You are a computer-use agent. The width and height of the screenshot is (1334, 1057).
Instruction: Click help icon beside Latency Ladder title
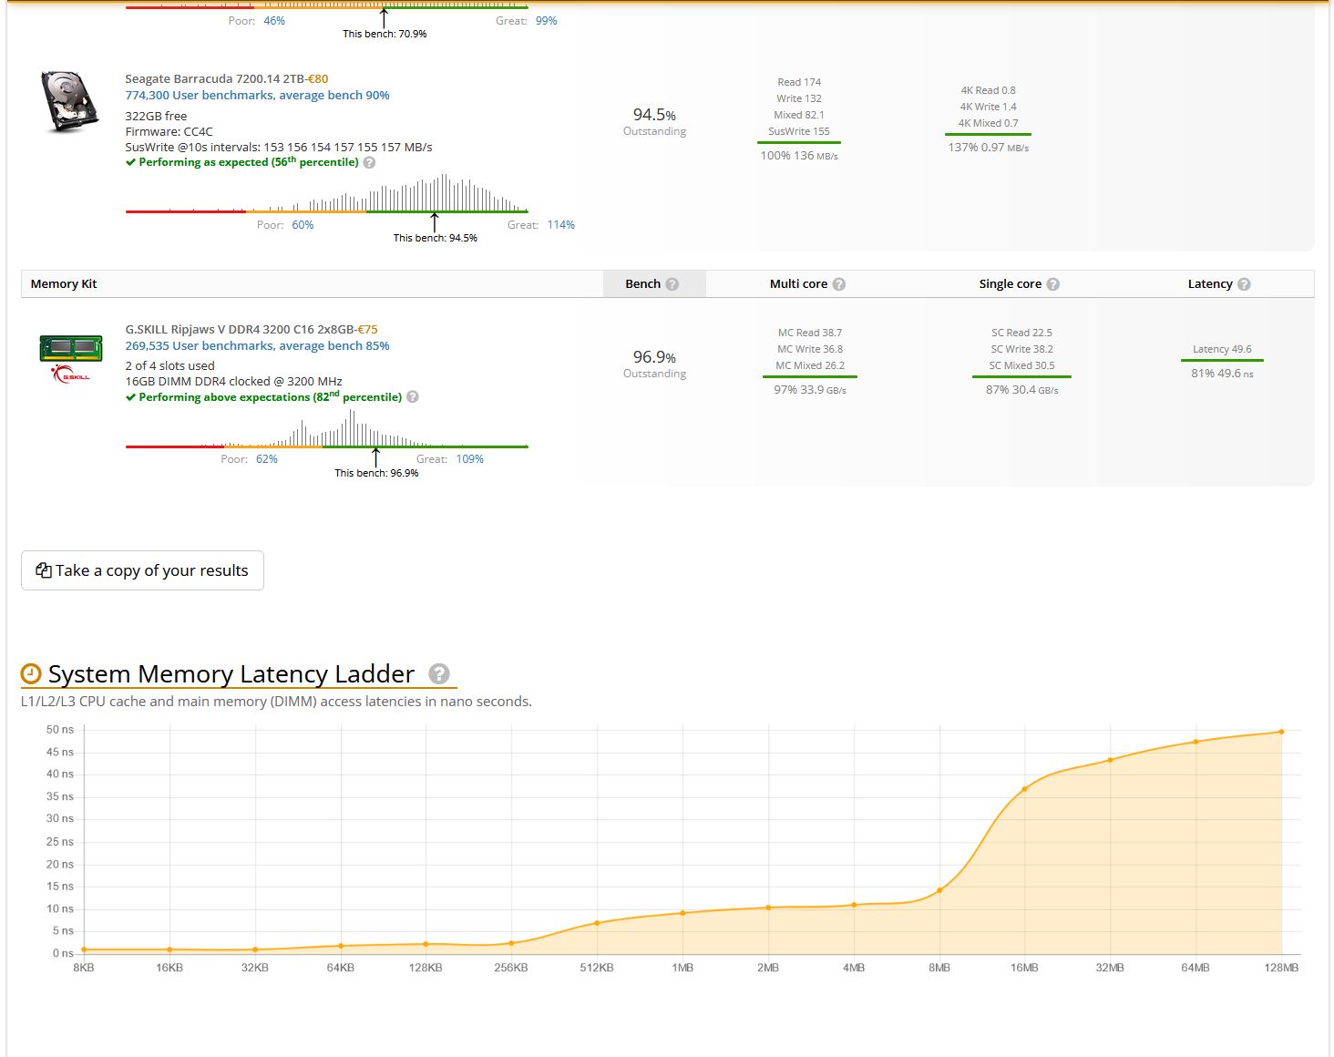click(x=439, y=674)
